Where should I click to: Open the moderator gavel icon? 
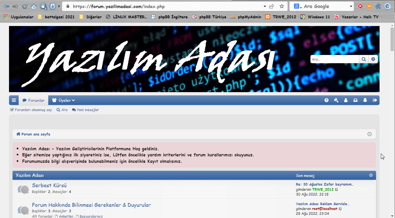point(336,100)
